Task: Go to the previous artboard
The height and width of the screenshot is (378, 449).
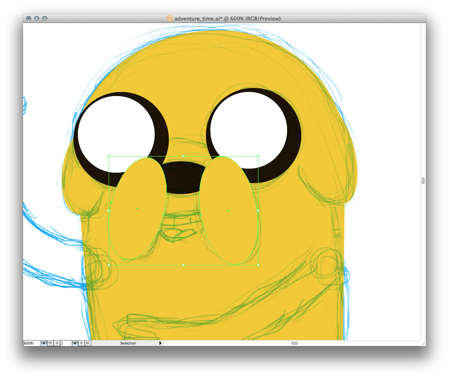Action: [57, 343]
